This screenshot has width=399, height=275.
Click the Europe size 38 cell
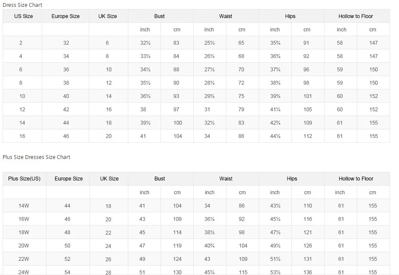[x=66, y=83]
